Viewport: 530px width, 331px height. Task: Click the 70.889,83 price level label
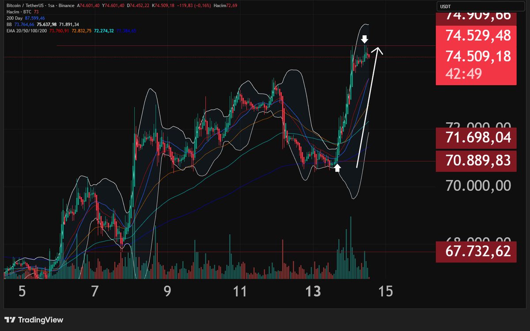[477, 161]
